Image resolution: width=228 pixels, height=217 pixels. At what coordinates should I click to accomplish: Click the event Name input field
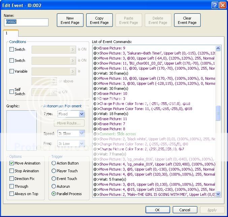26,22
